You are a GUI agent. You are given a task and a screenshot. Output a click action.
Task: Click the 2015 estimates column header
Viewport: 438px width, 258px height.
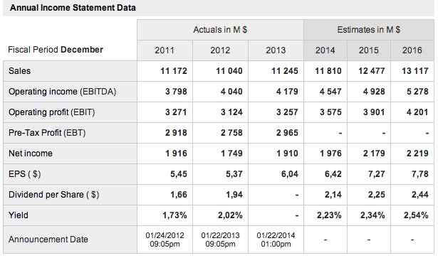tap(369, 50)
